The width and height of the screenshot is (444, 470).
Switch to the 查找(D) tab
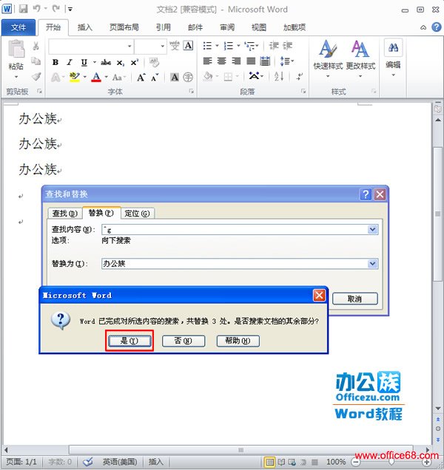point(65,214)
